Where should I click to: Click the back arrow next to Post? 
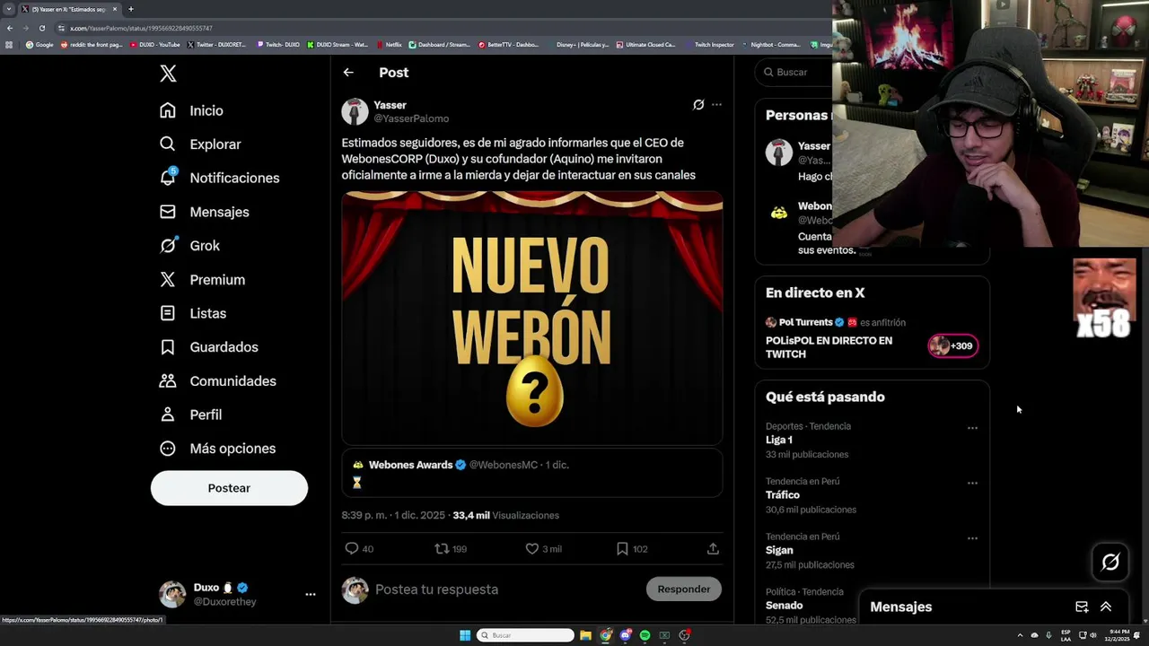coord(348,73)
